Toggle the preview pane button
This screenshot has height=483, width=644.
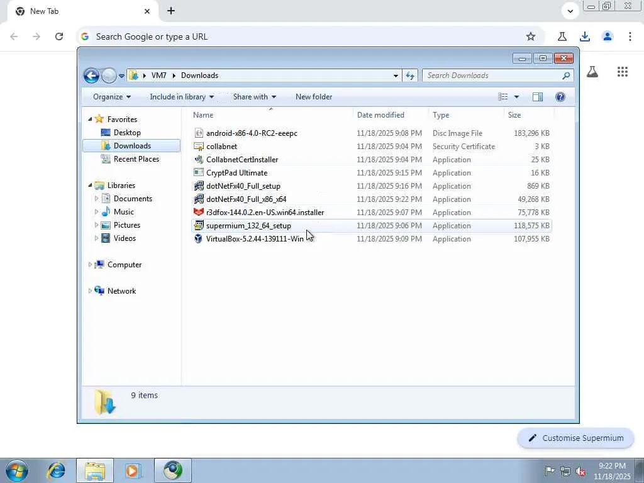[537, 97]
